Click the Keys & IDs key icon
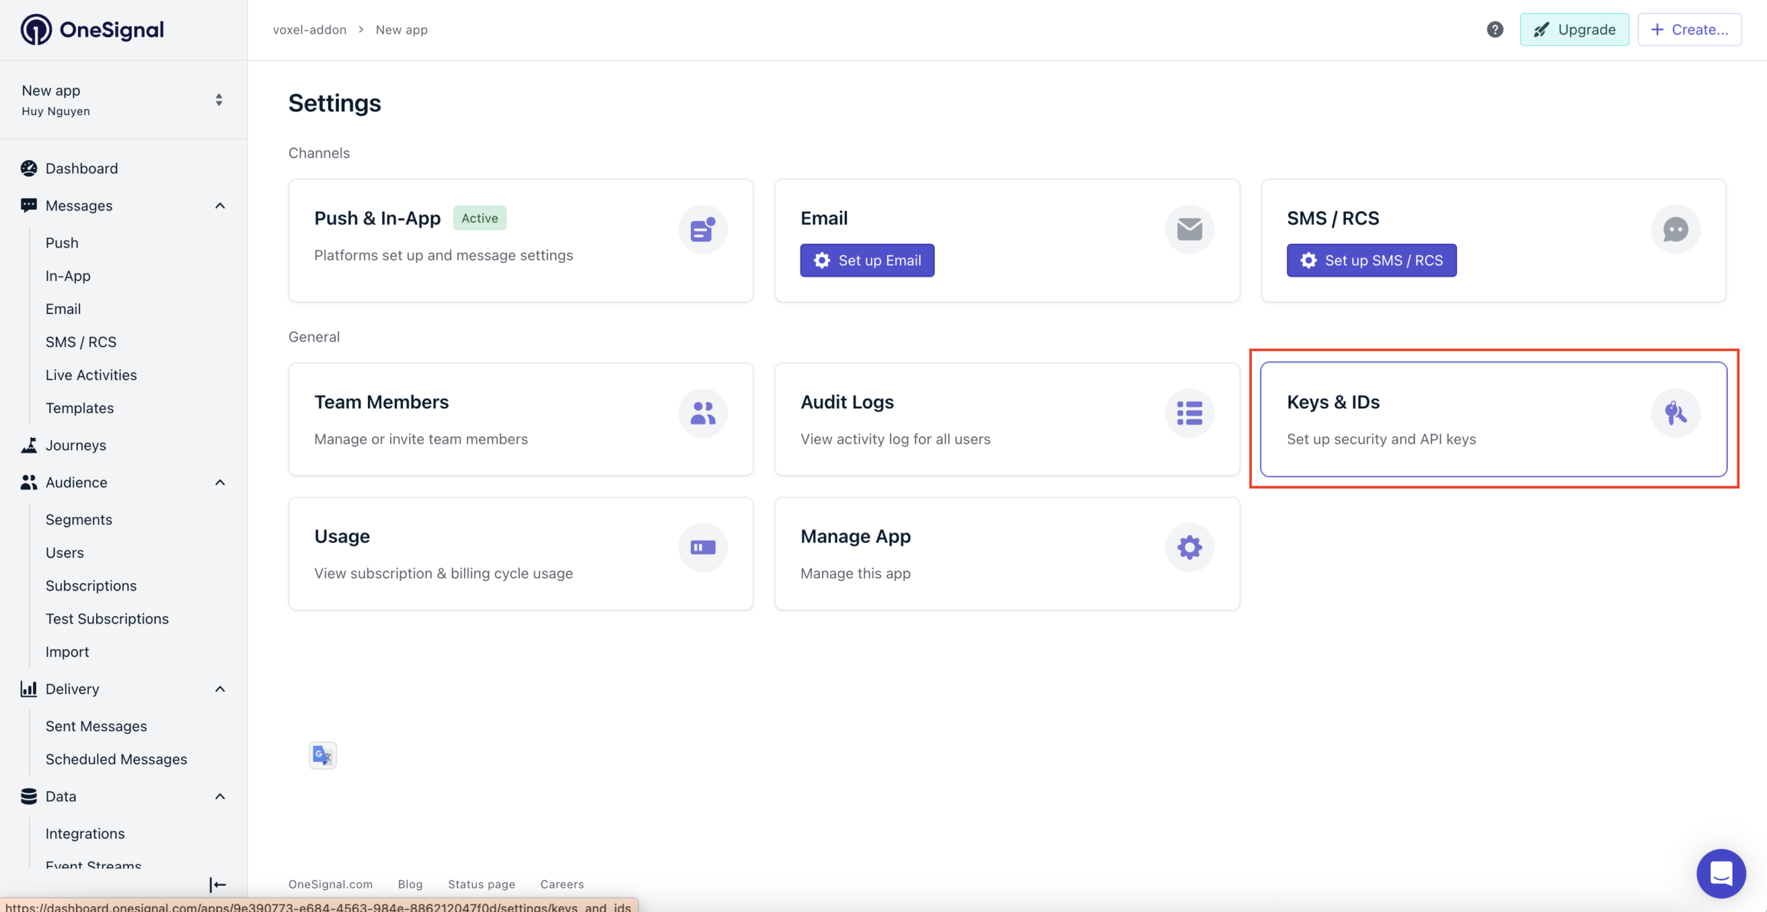The width and height of the screenshot is (1767, 912). click(1675, 413)
